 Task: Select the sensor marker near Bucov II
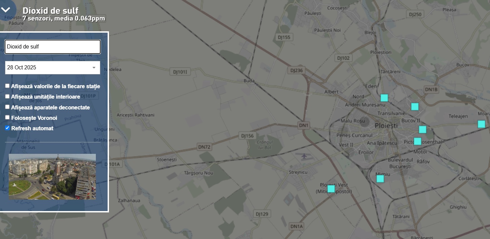point(415,106)
